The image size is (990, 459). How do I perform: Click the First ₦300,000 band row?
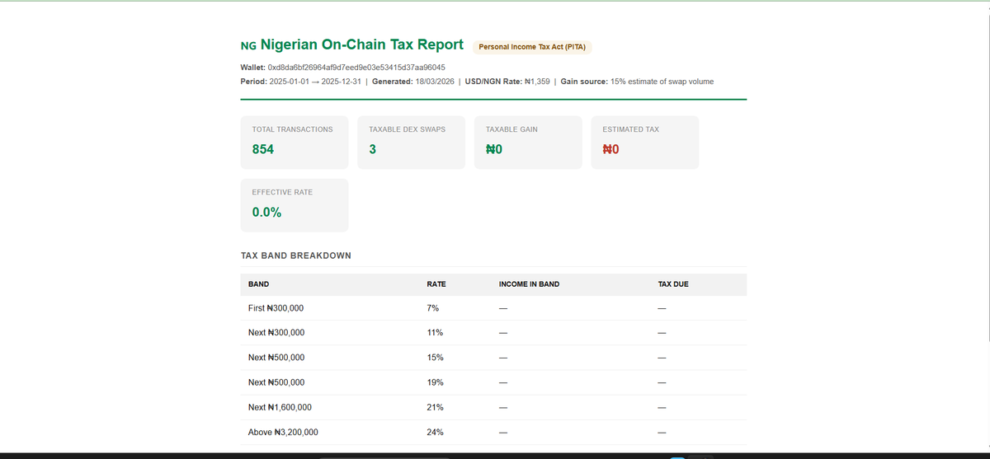coord(493,308)
